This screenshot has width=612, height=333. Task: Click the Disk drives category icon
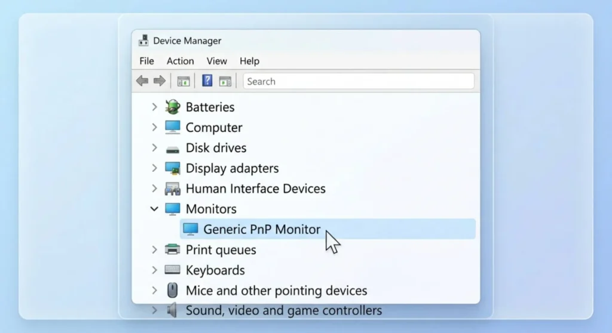pyautogui.click(x=173, y=149)
